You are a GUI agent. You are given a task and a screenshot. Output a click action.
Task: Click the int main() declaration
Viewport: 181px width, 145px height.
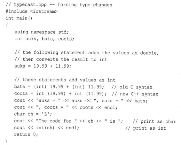coord(19,18)
